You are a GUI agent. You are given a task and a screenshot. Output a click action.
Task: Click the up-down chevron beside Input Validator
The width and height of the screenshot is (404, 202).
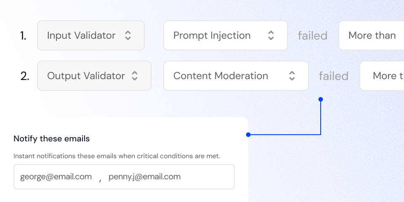(x=128, y=35)
